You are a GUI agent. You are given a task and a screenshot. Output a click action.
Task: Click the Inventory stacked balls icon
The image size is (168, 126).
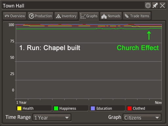(x=58, y=16)
